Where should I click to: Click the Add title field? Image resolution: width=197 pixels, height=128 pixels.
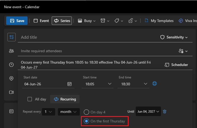88,37
